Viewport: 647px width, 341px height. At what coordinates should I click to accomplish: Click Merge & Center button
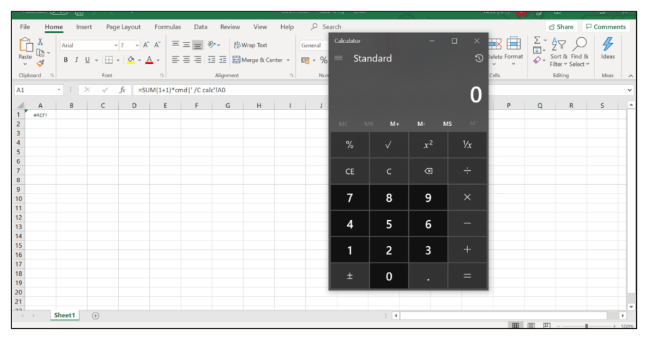(258, 60)
